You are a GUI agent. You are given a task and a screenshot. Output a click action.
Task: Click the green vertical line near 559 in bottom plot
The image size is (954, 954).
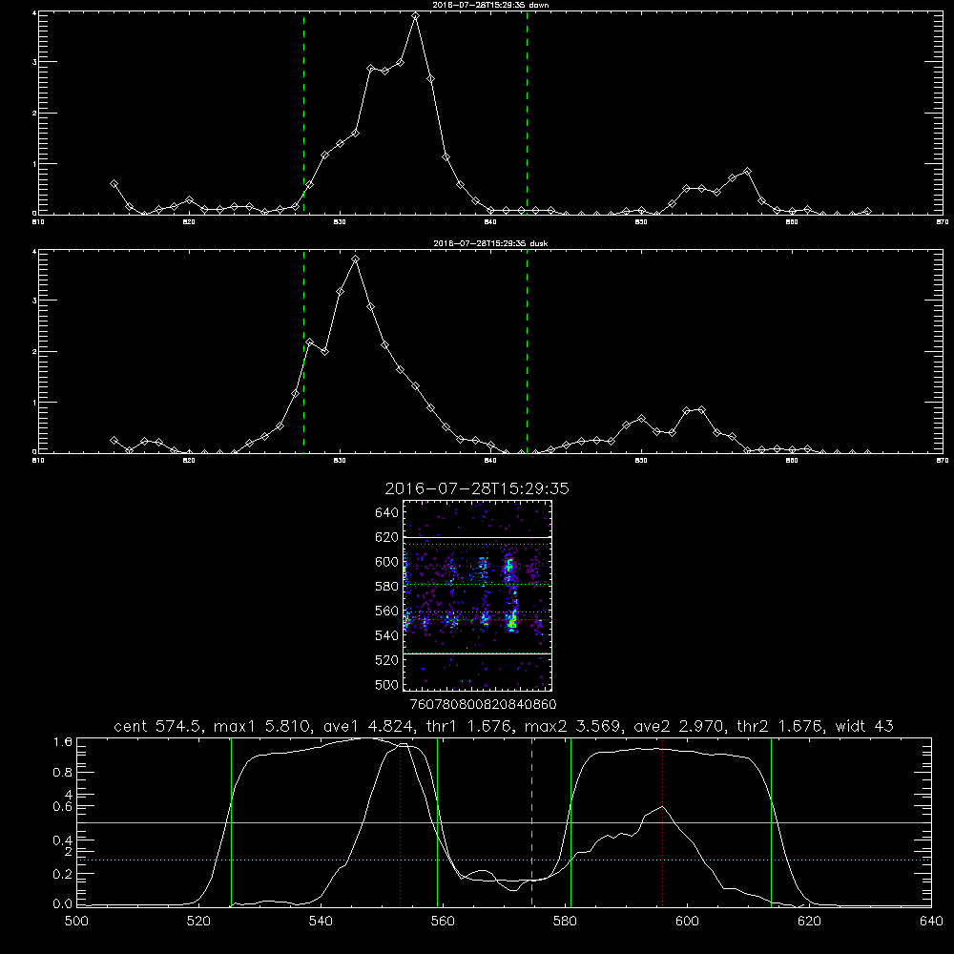438,822
